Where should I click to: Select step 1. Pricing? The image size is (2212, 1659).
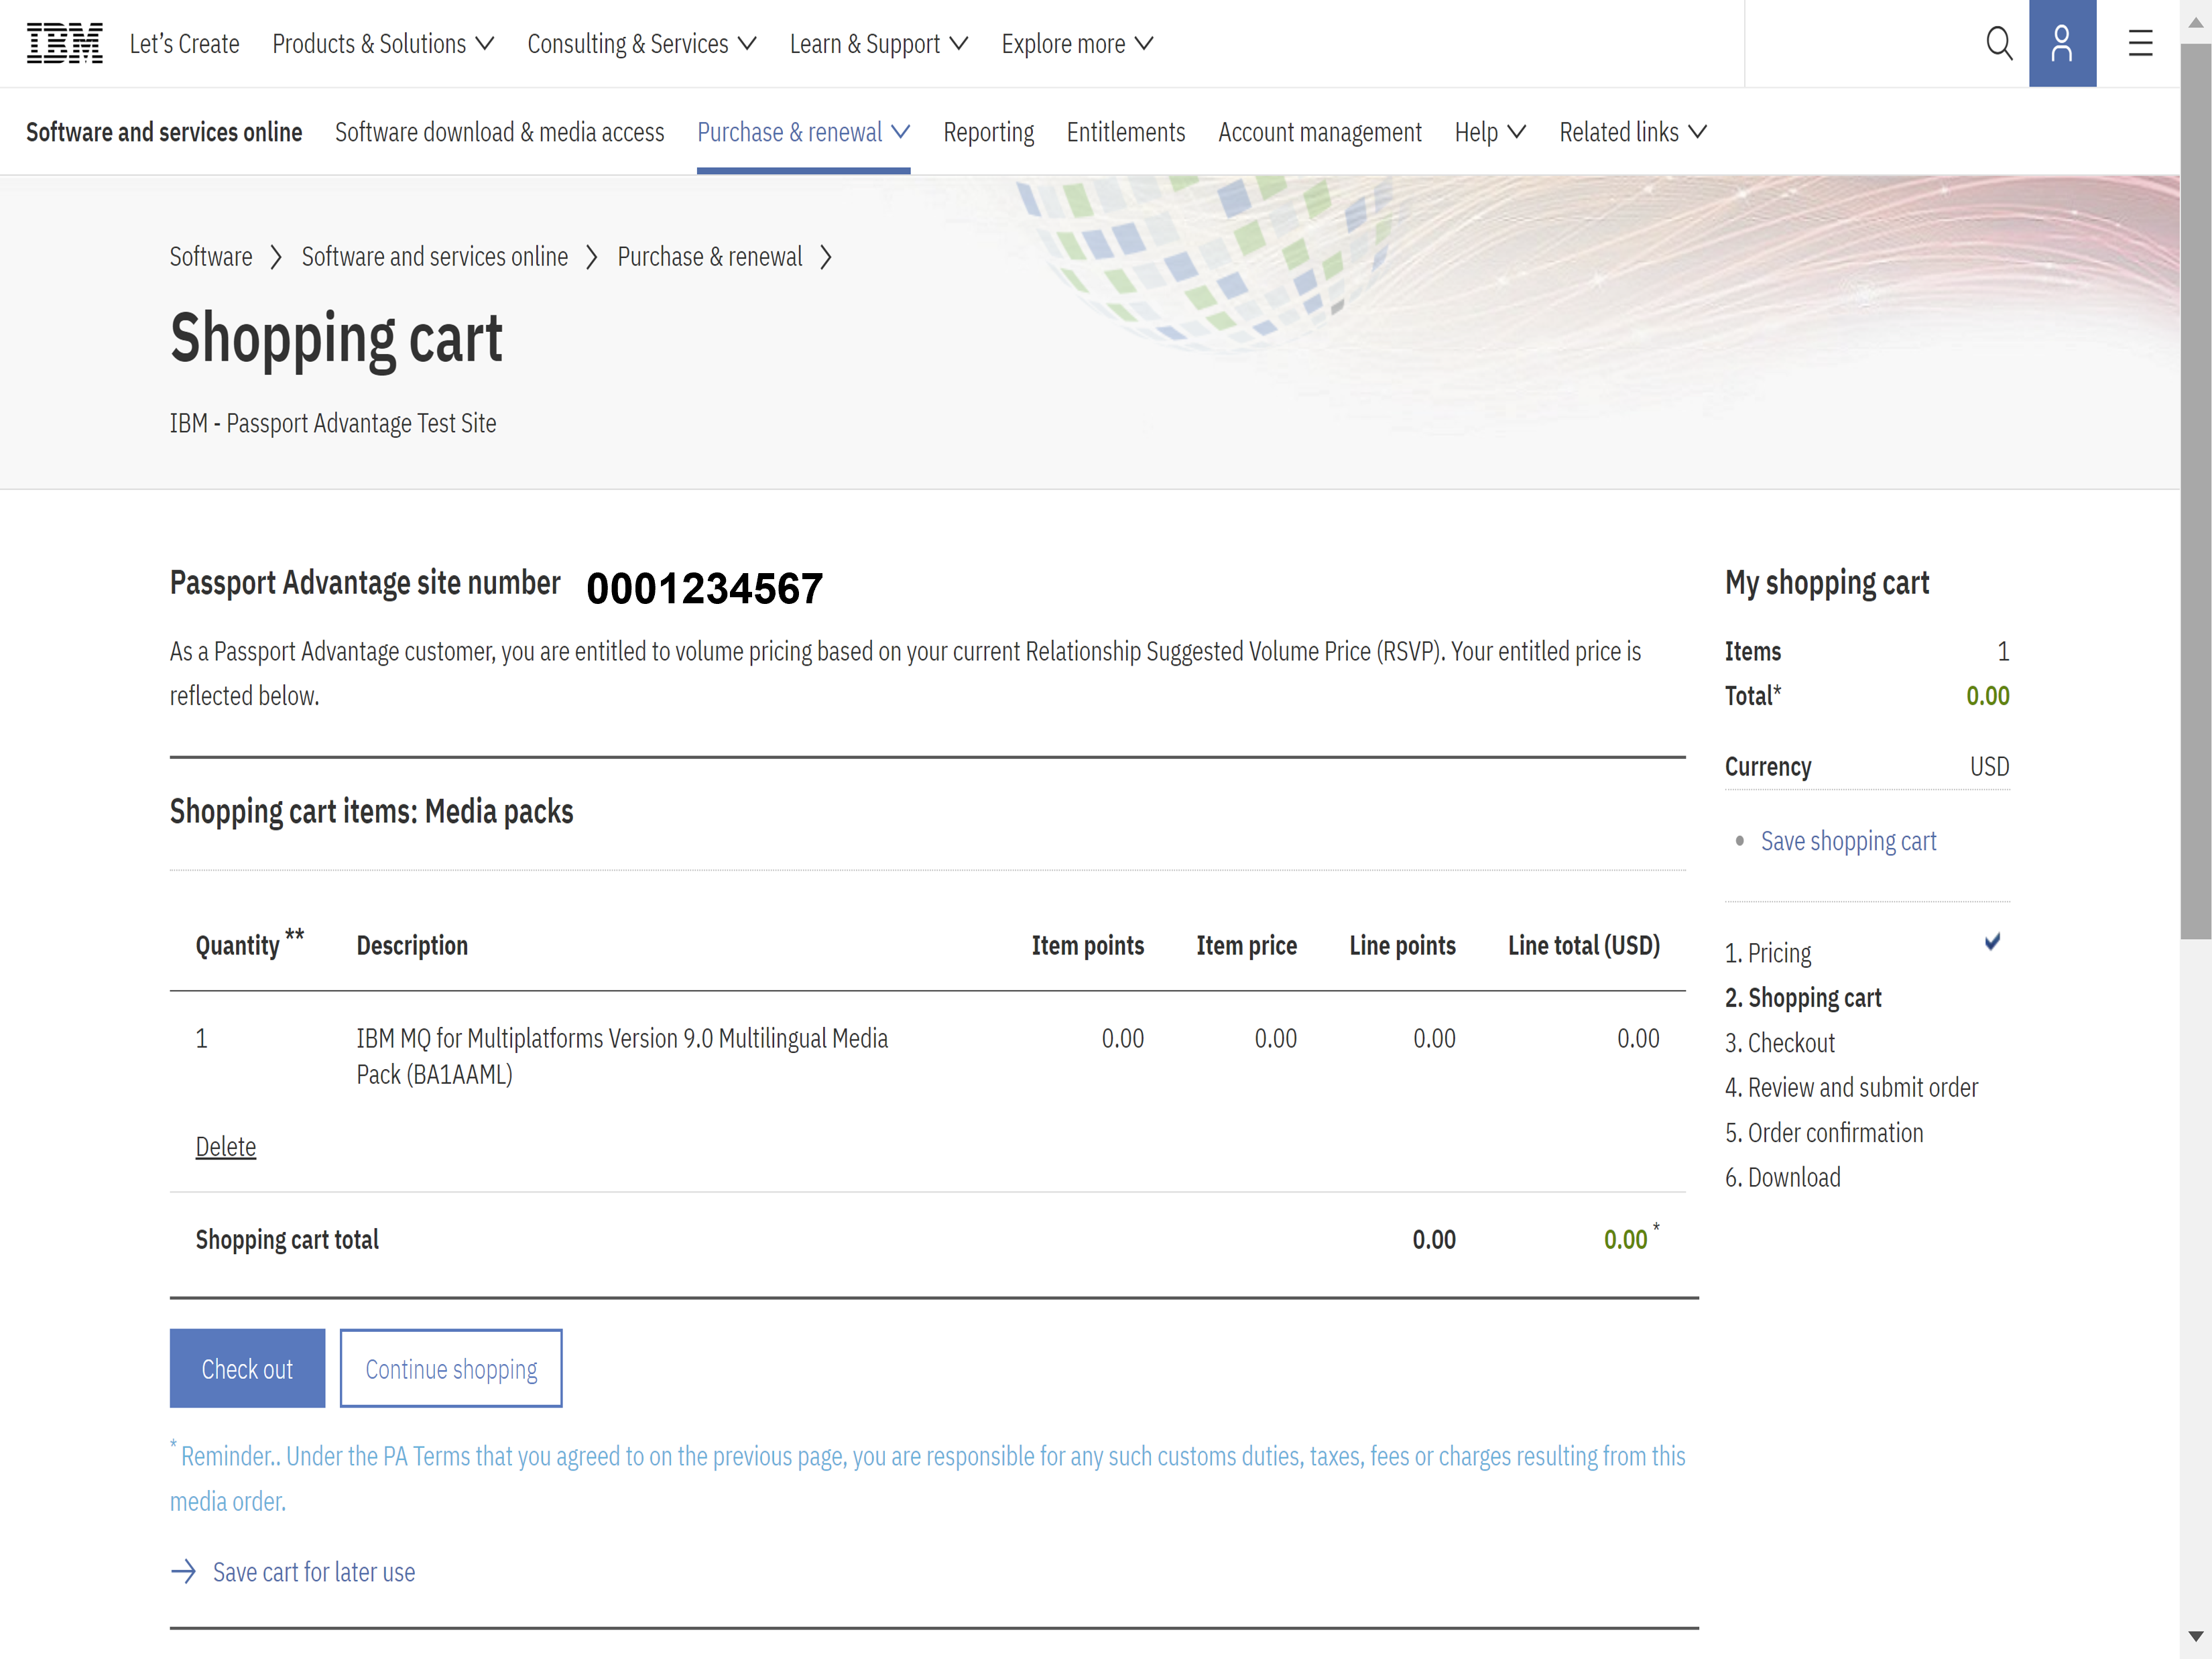[1768, 953]
